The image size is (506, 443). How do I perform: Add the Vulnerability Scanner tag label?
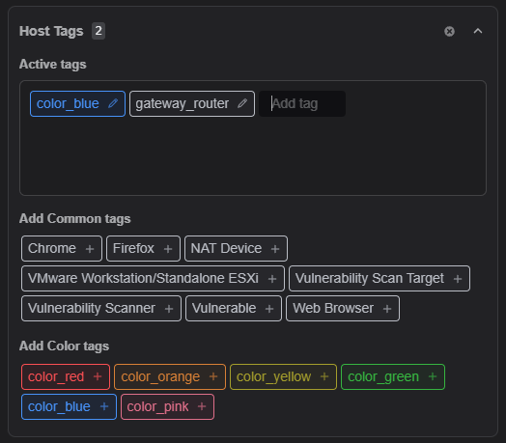[92, 309]
